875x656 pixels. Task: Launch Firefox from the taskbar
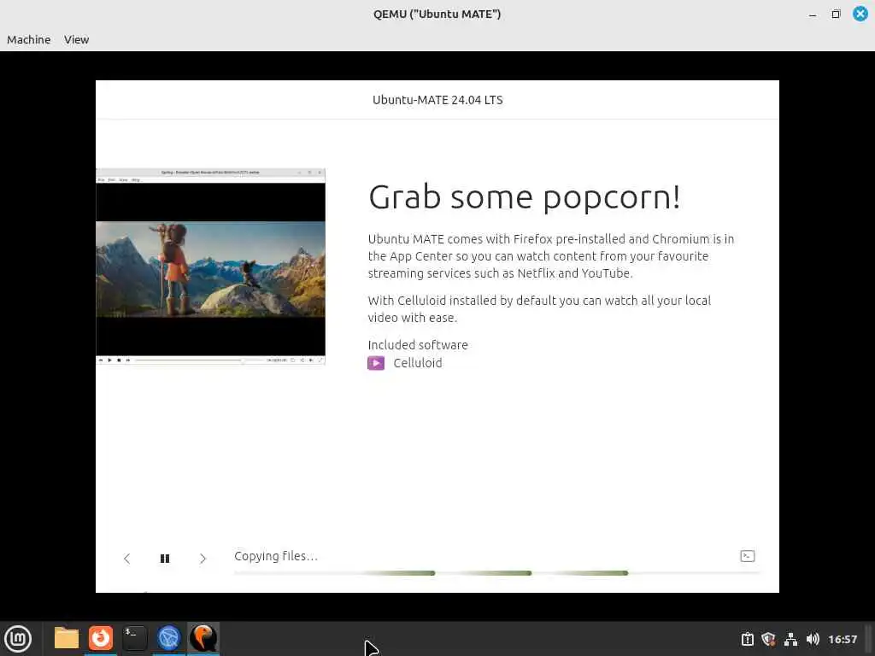(101, 638)
